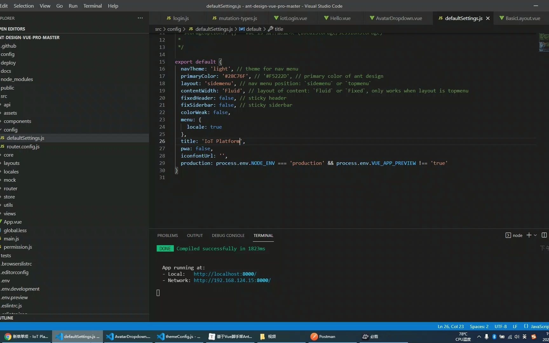The height and width of the screenshot is (343, 549).
Task: Expand the api folder under src
Action: pyautogui.click(x=74, y=104)
